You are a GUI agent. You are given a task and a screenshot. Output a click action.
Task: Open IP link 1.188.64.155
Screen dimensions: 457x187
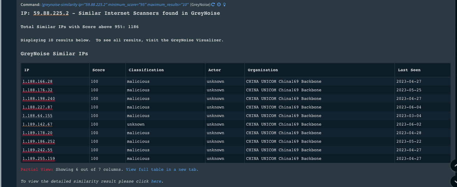[x=37, y=116]
